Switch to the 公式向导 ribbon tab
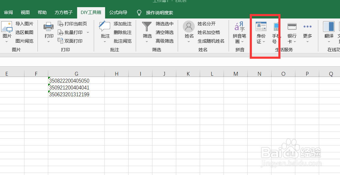Screen dimensions: 340x175 pyautogui.click(x=118, y=13)
